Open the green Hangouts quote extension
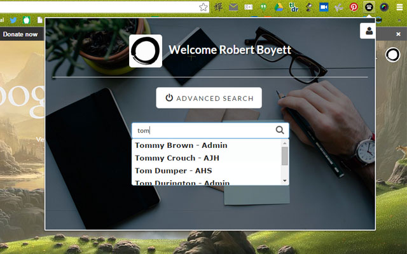This screenshot has width=407, height=254. point(263,7)
